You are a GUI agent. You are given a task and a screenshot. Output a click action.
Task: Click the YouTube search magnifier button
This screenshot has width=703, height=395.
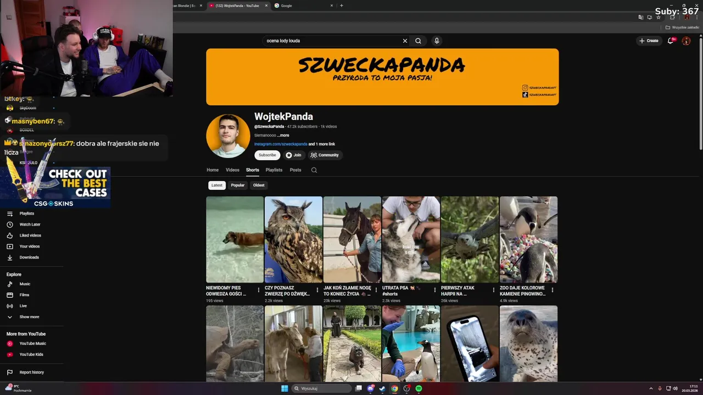tap(418, 41)
